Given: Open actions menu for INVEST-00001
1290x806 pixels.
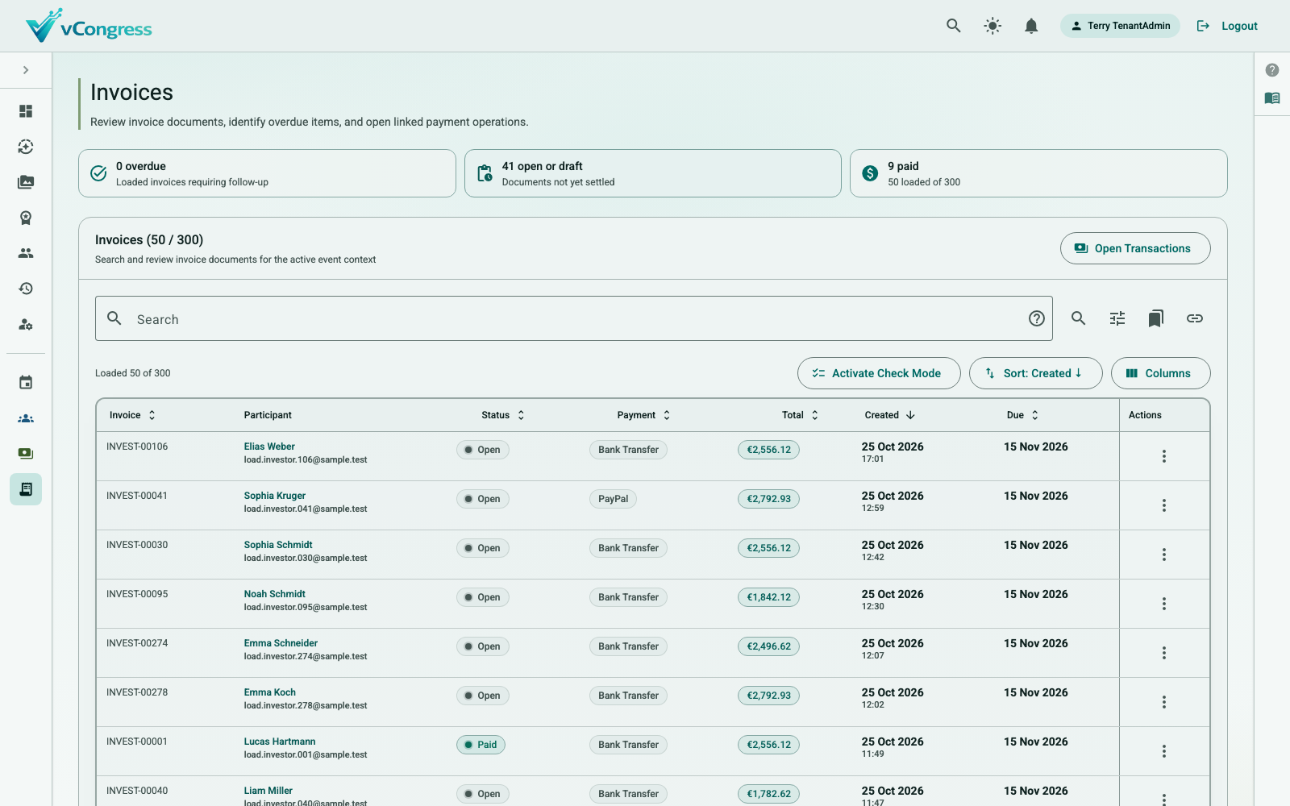Looking at the screenshot, I should (x=1164, y=751).
